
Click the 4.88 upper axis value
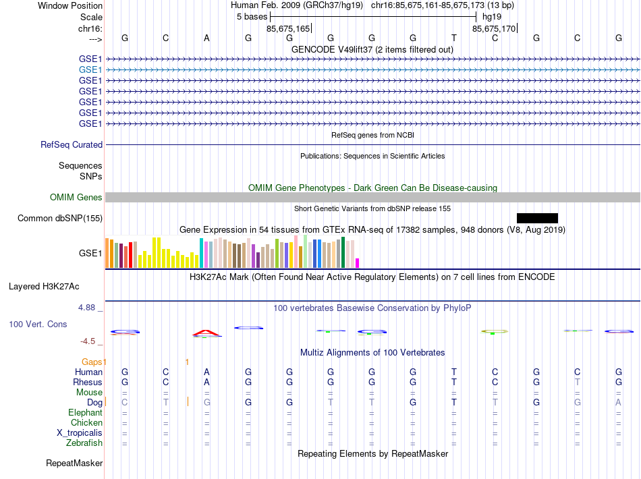[x=86, y=308]
